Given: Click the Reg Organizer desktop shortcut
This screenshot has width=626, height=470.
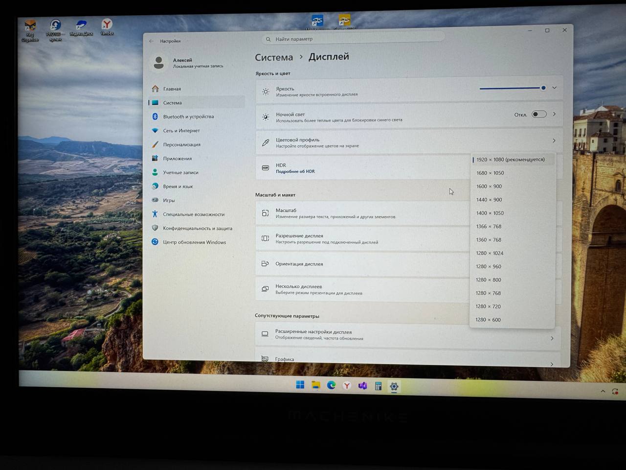Looking at the screenshot, I should (x=30, y=30).
